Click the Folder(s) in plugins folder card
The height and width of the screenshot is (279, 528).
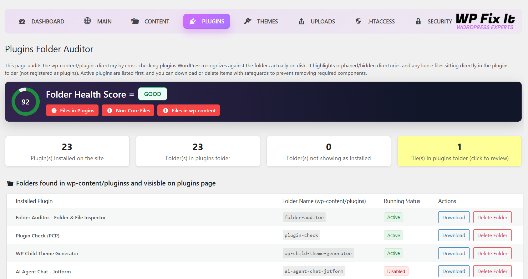click(x=198, y=151)
